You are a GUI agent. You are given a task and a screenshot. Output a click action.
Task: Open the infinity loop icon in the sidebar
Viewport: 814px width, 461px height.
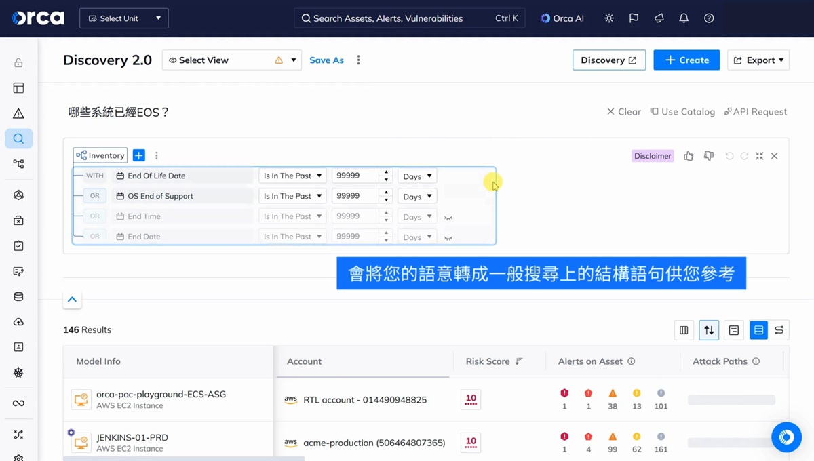click(x=18, y=403)
